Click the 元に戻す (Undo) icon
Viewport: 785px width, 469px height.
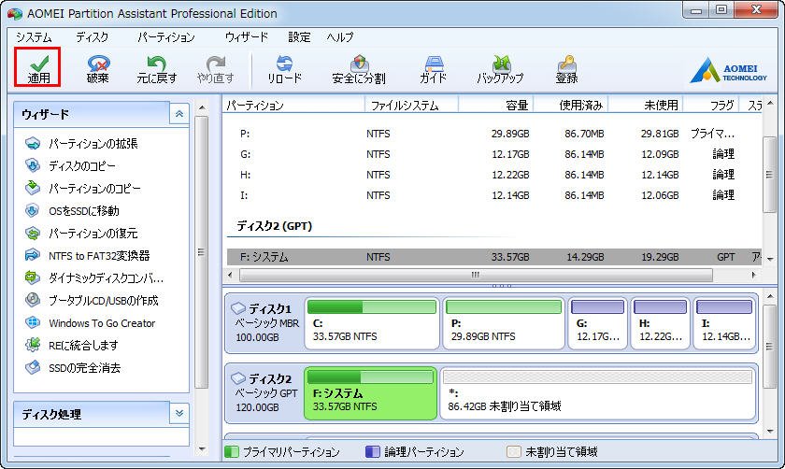point(156,68)
